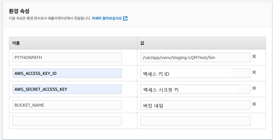The height and width of the screenshot is (140, 273).
Task: Click the PYTHONPATH name field
Action: click(67, 57)
